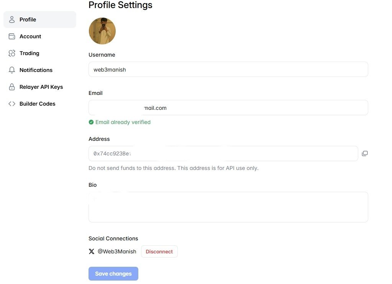This screenshot has width=392, height=284.
Task: Click the Notifications bell icon
Action: coord(12,70)
